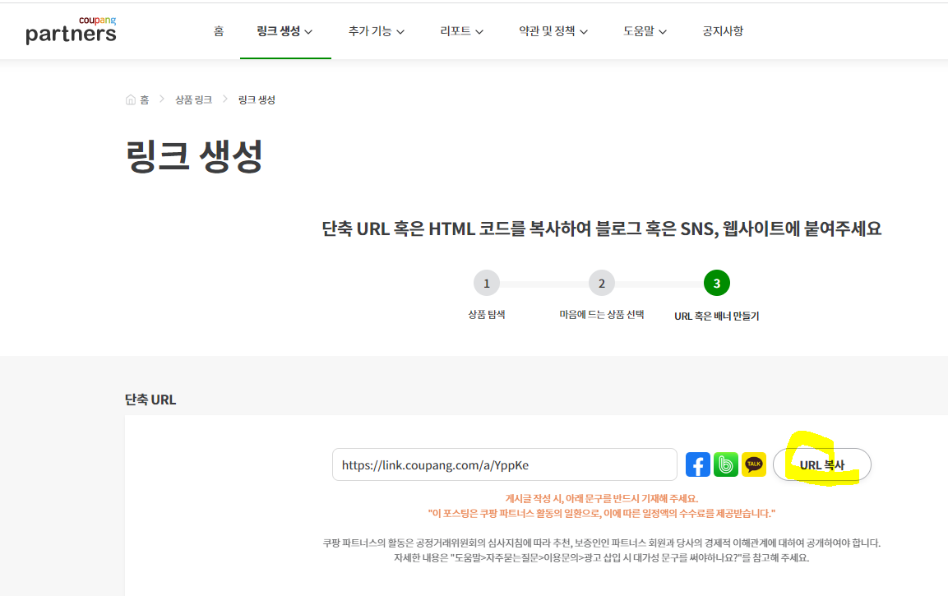Go to step 1 상품 탐색
The height and width of the screenshot is (596, 948).
pos(487,283)
